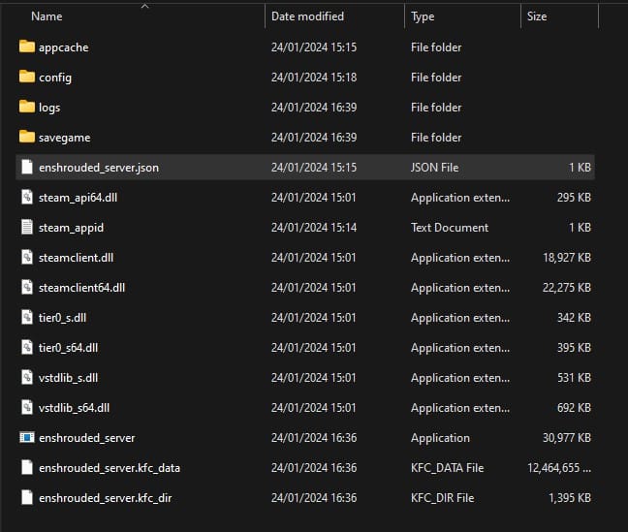Select the config folder name
This screenshot has width=628, height=532.
pyautogui.click(x=55, y=78)
